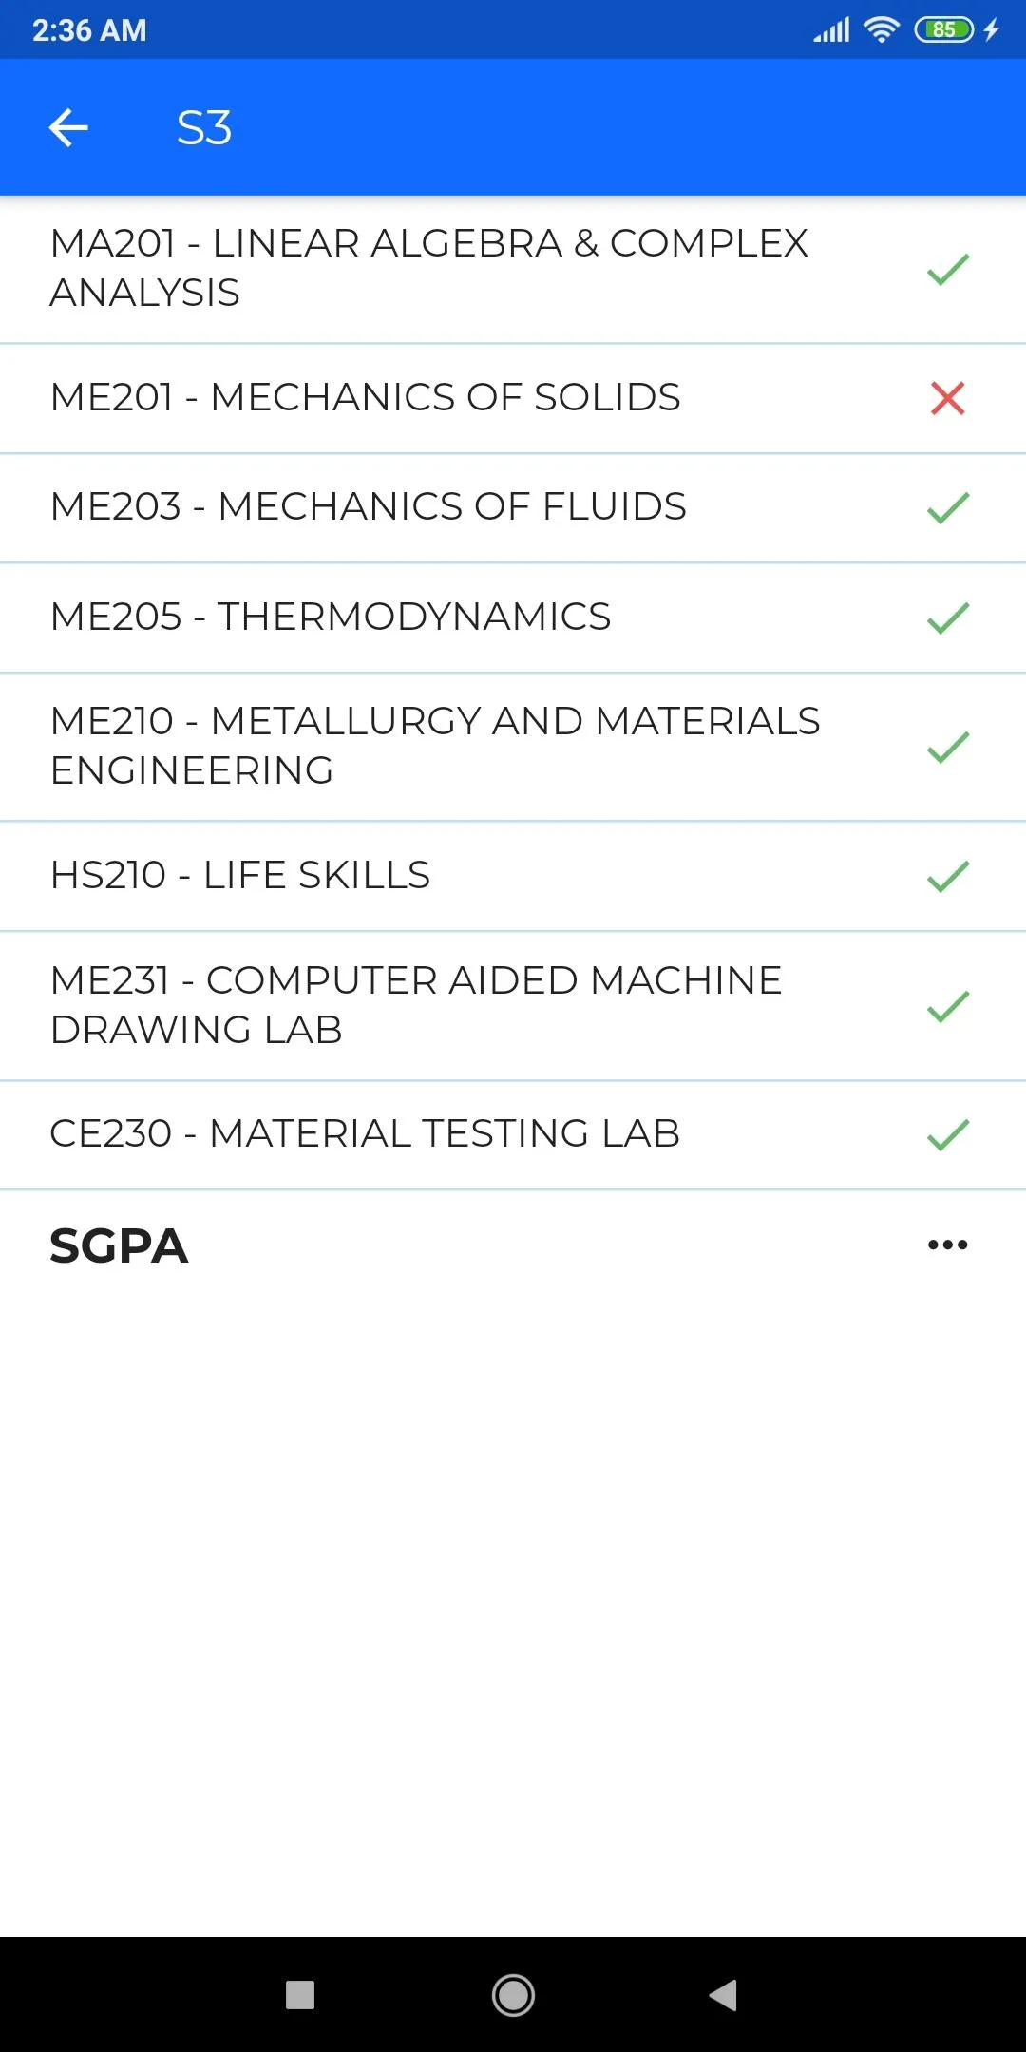
Task: Click checkmark next to Computer Aided Machine Drawing
Action: (947, 1006)
